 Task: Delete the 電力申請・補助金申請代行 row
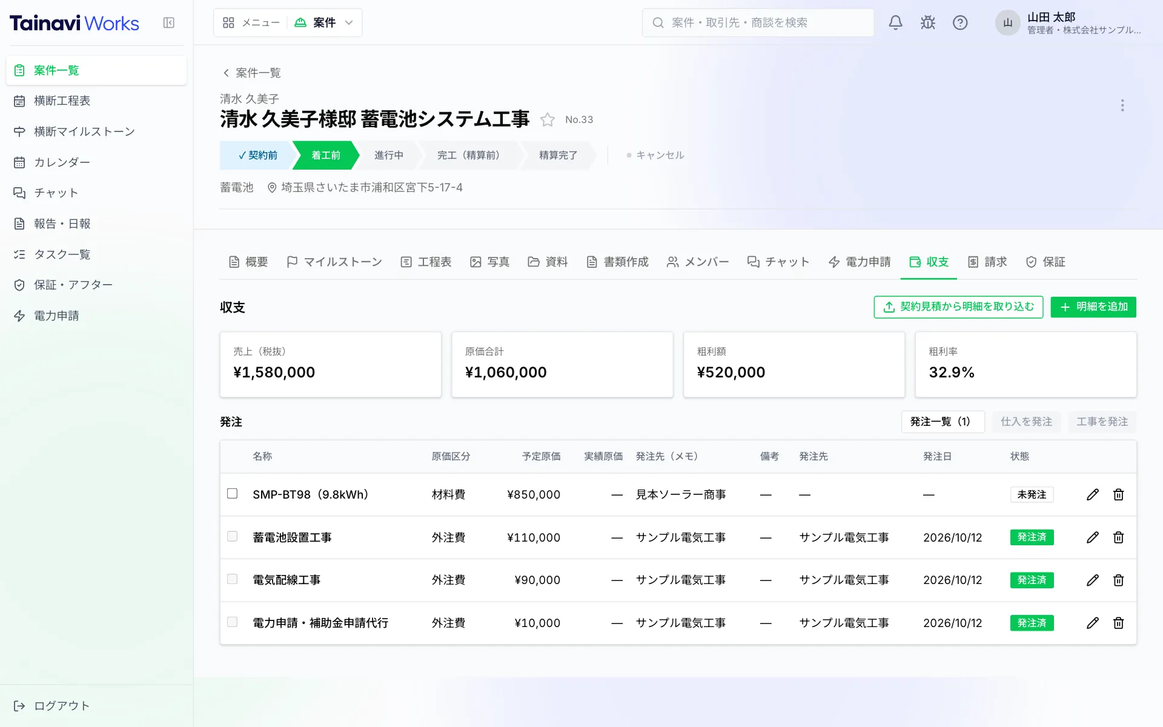1119,623
